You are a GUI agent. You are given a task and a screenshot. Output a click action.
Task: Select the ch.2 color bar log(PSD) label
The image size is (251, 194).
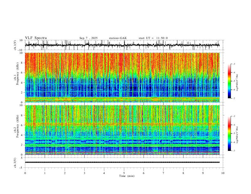pos(237,135)
